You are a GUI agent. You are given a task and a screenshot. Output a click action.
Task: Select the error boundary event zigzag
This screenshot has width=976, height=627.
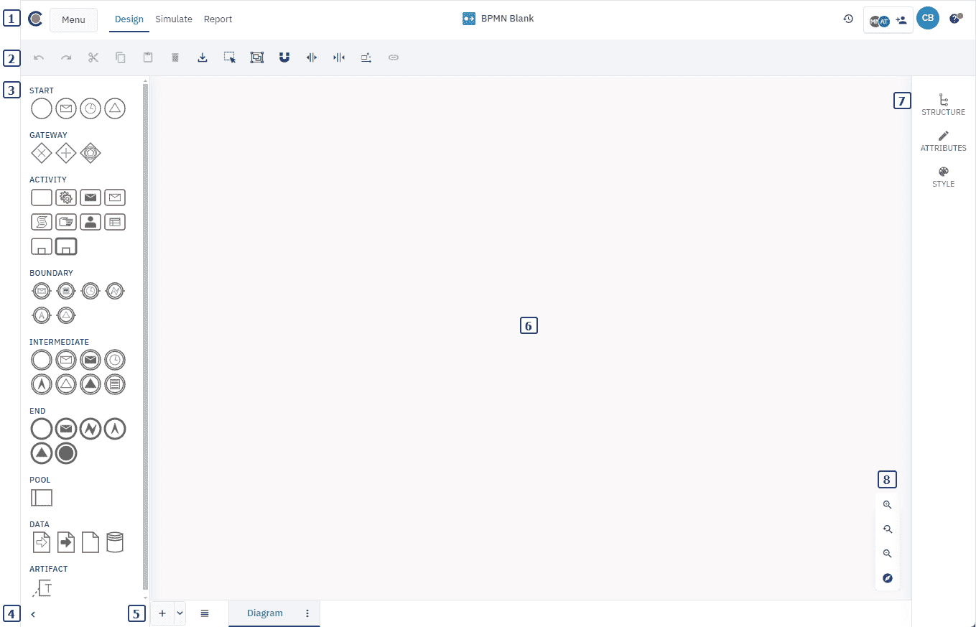pyautogui.click(x=115, y=291)
